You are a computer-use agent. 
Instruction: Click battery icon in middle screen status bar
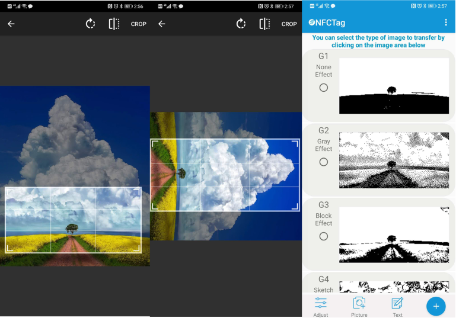279,7
